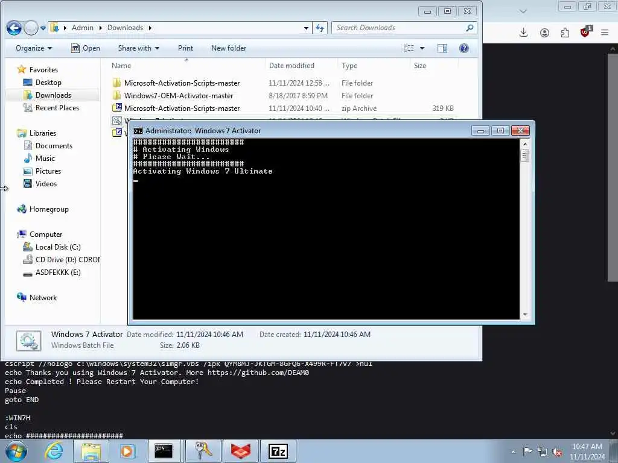Open 7-Zip taskbar icon

278,451
